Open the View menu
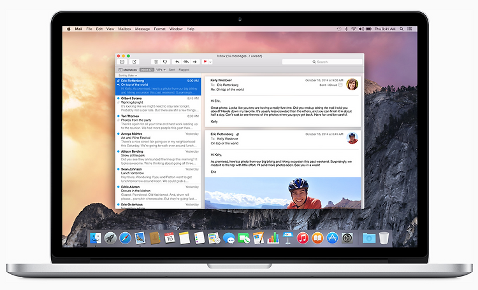This screenshot has width=478, height=290. tap(110, 29)
